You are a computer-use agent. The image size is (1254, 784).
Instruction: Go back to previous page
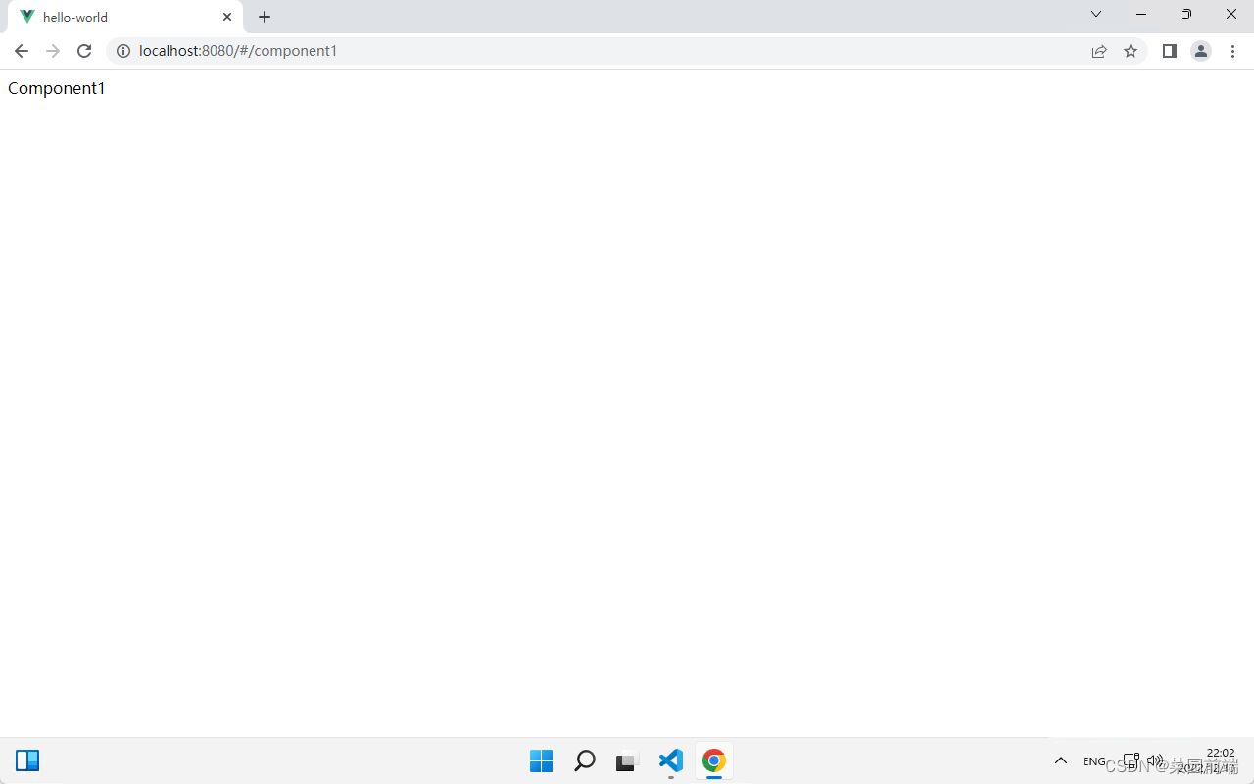[x=22, y=51]
